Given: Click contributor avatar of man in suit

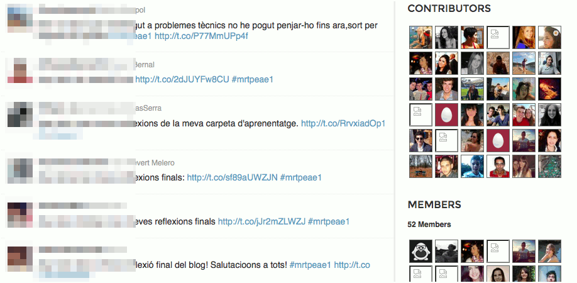Looking at the screenshot, I should [421, 141].
